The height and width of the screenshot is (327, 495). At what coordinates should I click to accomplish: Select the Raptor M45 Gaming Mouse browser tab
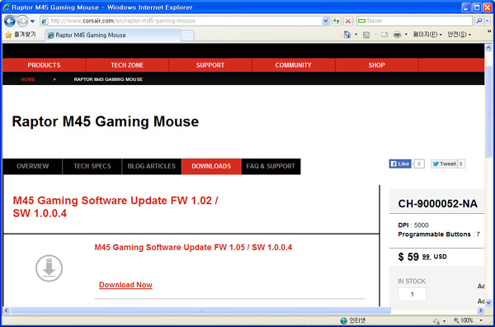[113, 36]
